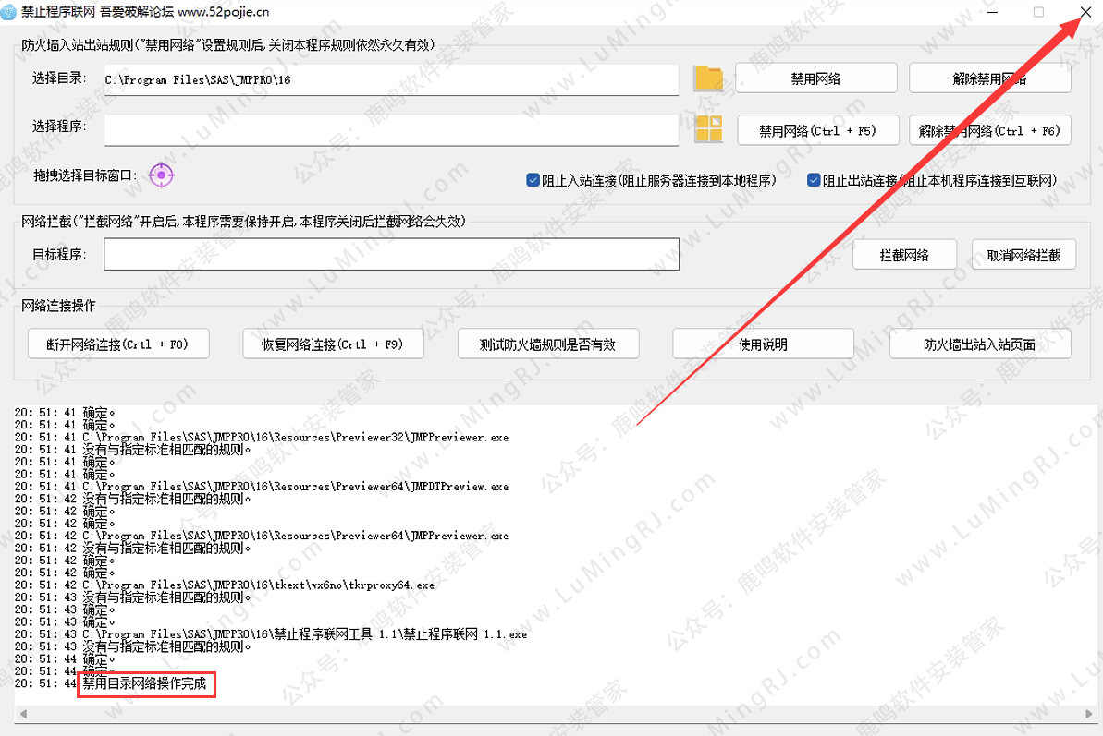
Task: Click the folder icon to browse directory
Action: click(x=708, y=78)
